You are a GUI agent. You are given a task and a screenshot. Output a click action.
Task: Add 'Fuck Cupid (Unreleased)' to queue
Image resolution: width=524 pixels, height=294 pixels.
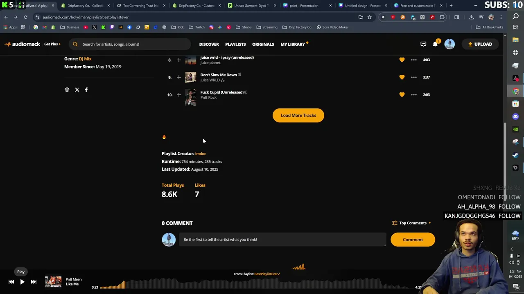click(x=178, y=95)
